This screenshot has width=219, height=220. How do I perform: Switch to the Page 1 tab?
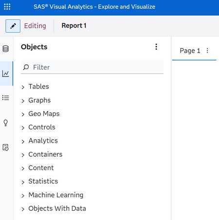tap(190, 51)
